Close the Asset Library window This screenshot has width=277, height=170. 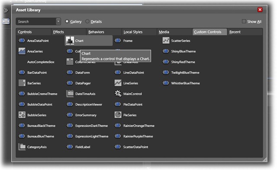pos(260,9)
